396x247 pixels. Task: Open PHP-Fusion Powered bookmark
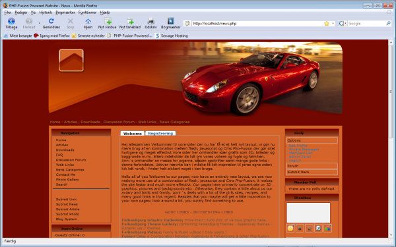130,36
